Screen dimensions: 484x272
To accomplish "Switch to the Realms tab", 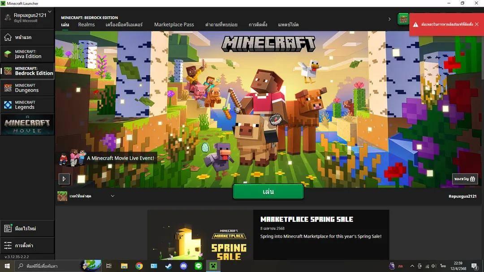I will click(86, 25).
